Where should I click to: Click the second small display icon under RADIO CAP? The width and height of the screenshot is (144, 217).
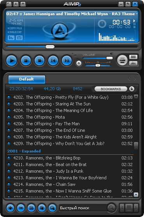click(x=19, y=38)
